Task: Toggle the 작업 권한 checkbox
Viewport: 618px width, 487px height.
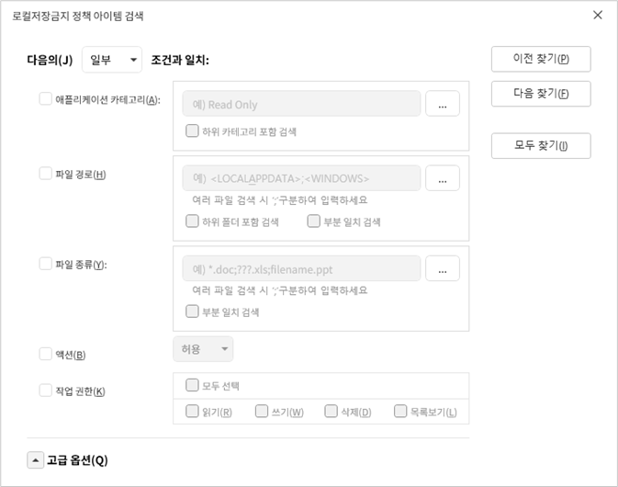Action: coord(45,391)
